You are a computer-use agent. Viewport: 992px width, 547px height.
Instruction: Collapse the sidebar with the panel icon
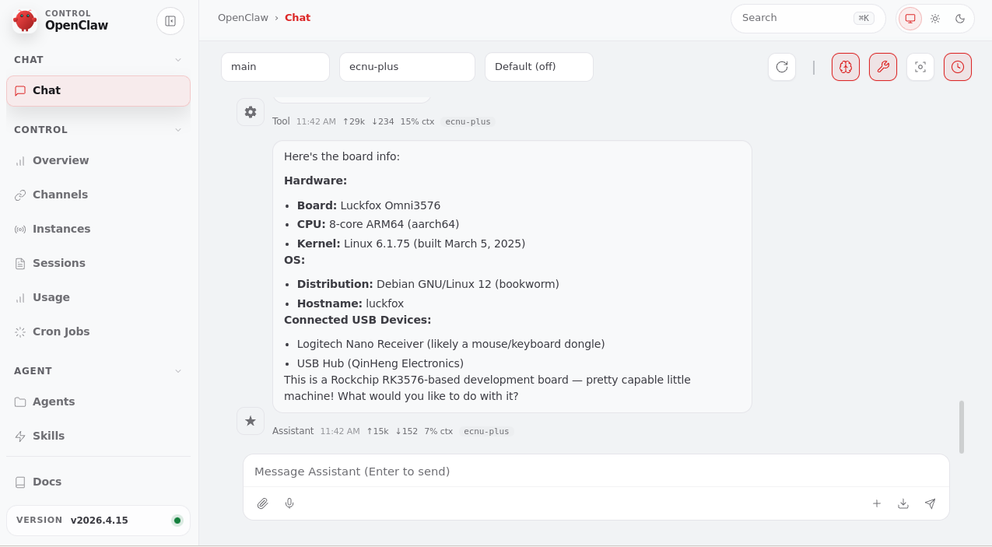point(170,21)
